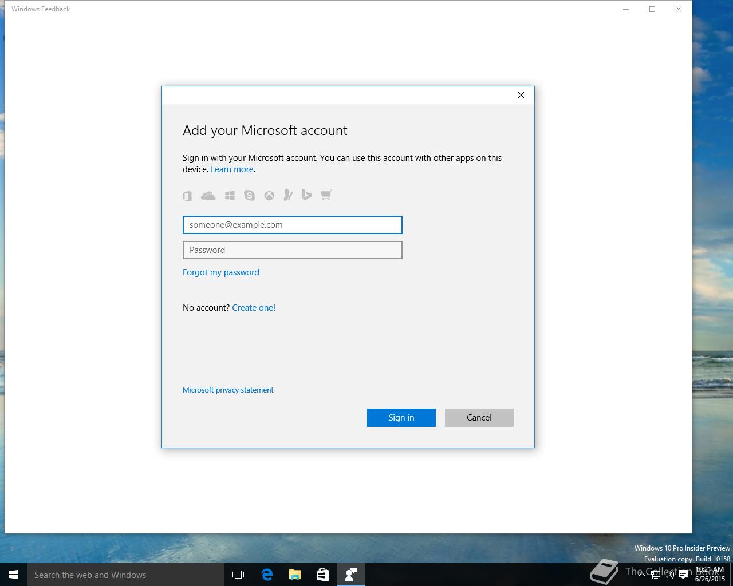Click the volume speaker tray icon
The image size is (733, 586).
click(x=669, y=575)
